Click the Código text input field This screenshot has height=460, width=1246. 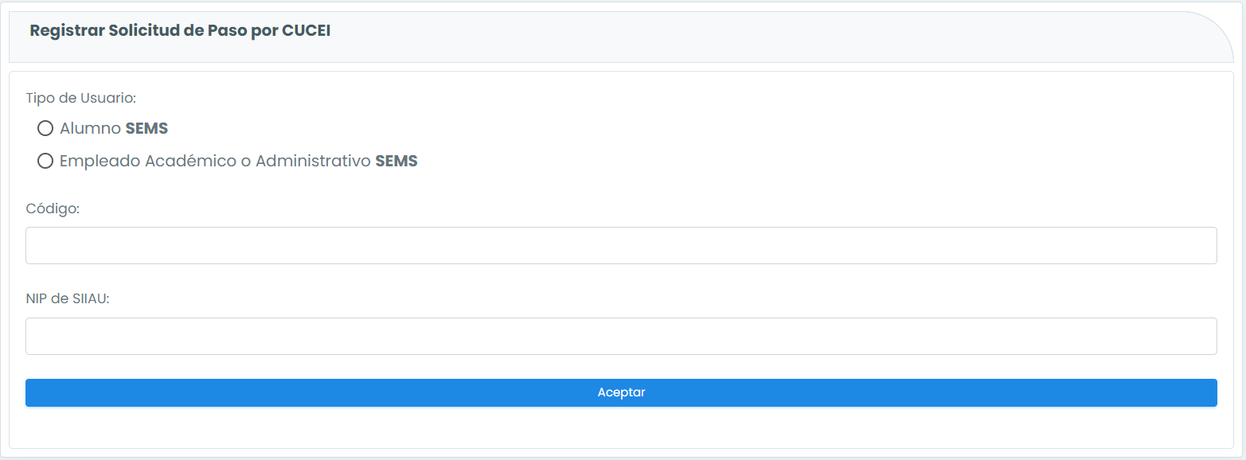[x=621, y=246]
